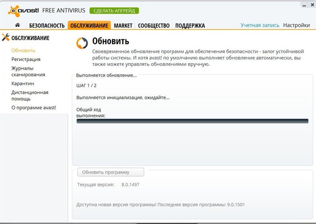Click the wrench maintenance icon in sidebar
This screenshot has height=224, width=316.
coord(5,37)
